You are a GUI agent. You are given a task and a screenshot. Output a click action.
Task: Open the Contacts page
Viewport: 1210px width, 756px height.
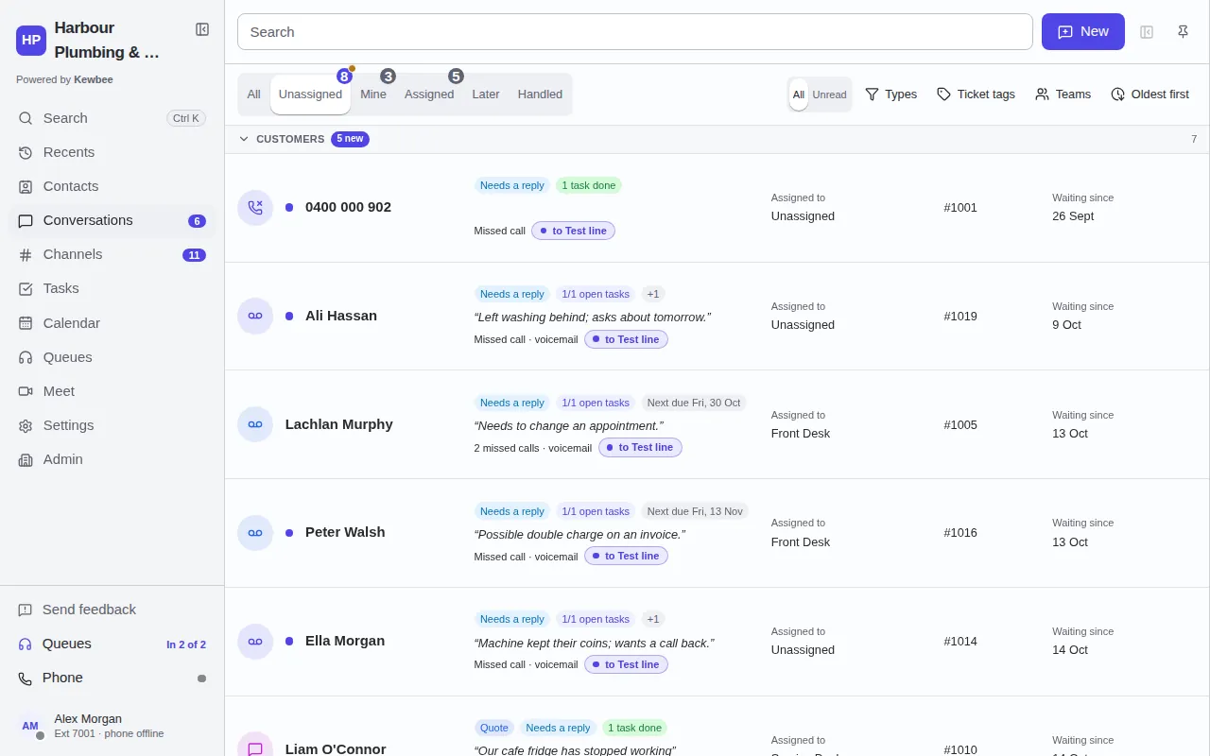pos(112,186)
